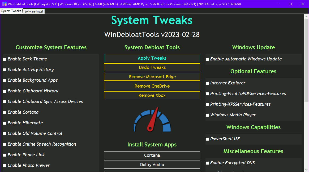
Task: Click the Remove OneDrive button
Action: click(x=152, y=86)
